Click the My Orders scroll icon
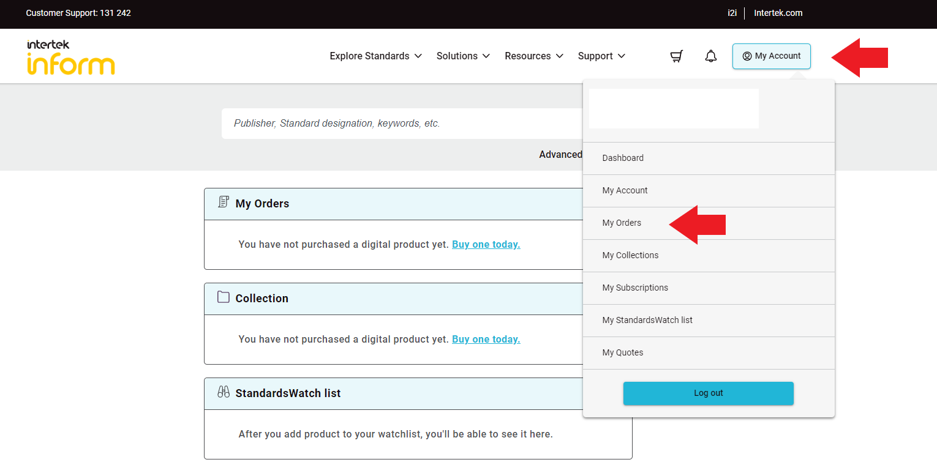 [x=224, y=203]
